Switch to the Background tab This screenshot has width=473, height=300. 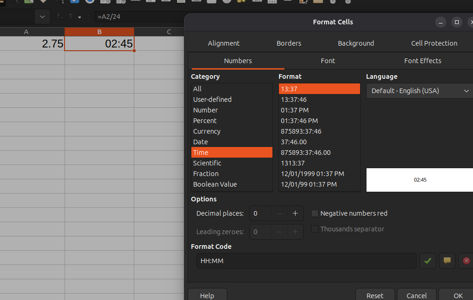pyautogui.click(x=355, y=43)
